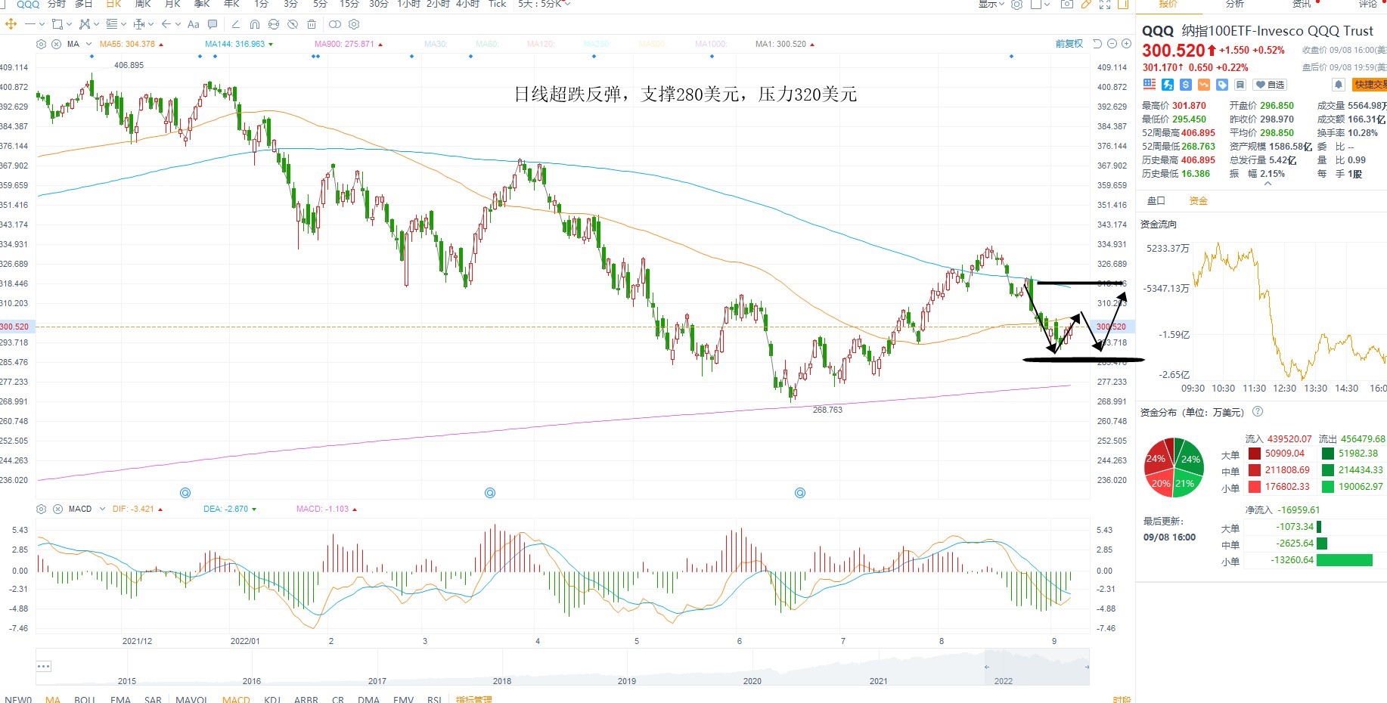Open MACD indicator settings gear
Screen dimensions: 1387x703
[42, 509]
